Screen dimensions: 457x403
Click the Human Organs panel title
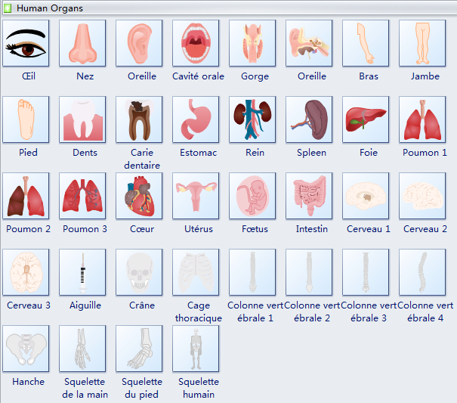50,8
